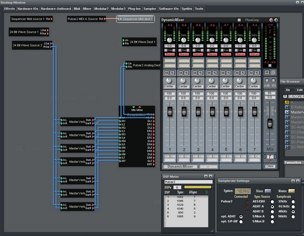Click the copy pages icon beside master M

(273, 73)
